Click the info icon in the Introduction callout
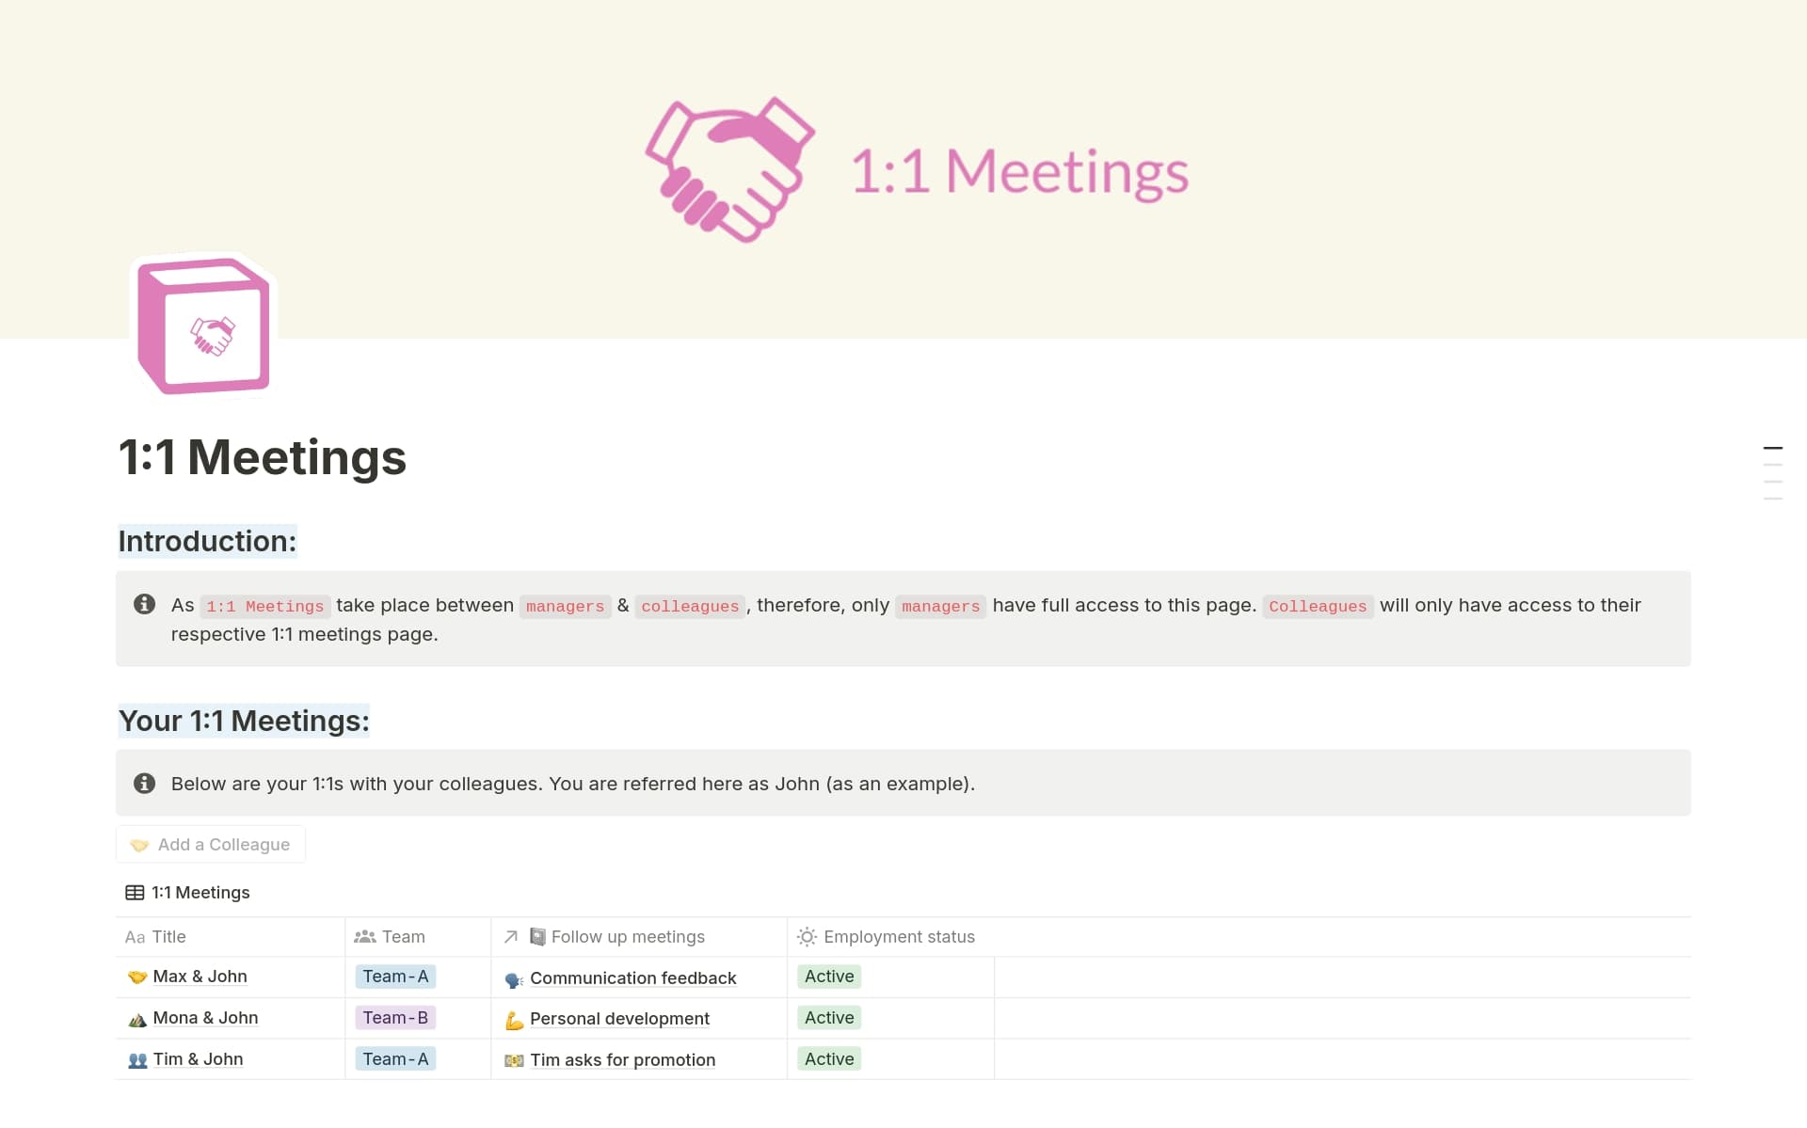The image size is (1807, 1128). (x=145, y=605)
